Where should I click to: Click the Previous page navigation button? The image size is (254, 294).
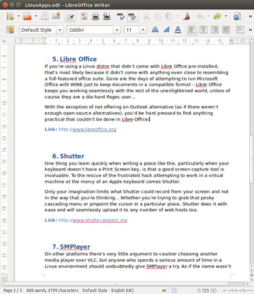pos(252,270)
